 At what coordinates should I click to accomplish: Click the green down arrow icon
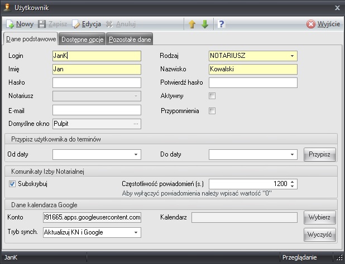[205, 25]
